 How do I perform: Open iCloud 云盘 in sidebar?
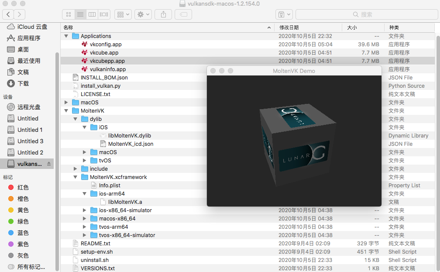click(x=27, y=27)
